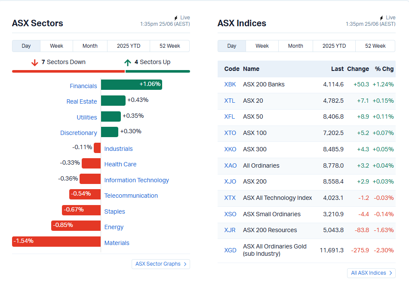
Task: Click the "All Ordinaries" name cell
Action: click(261, 165)
